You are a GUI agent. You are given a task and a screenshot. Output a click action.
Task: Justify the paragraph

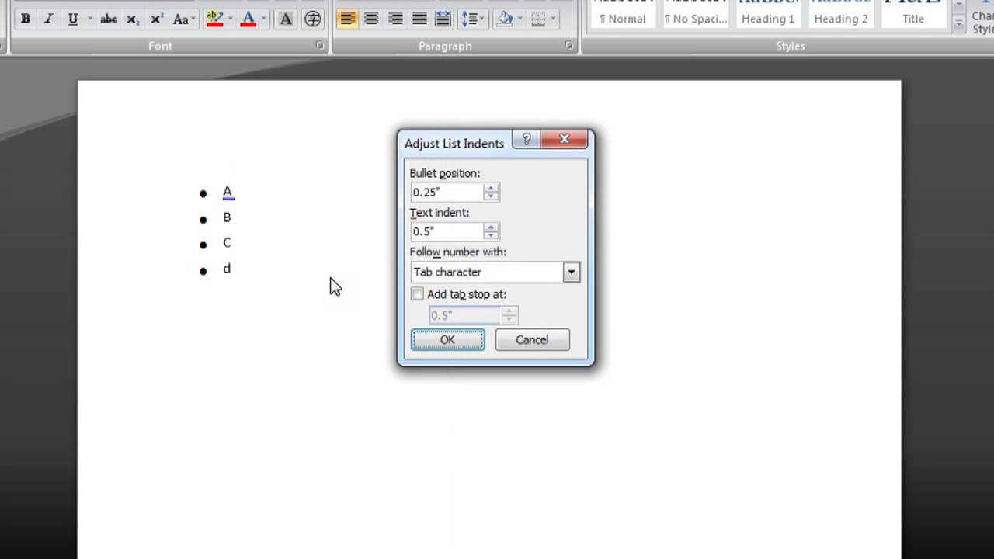(x=419, y=19)
